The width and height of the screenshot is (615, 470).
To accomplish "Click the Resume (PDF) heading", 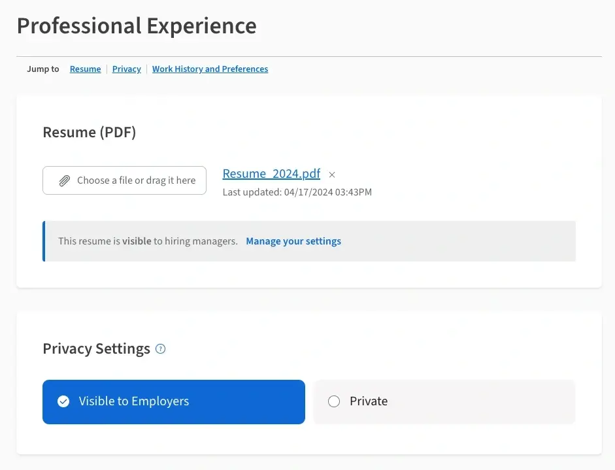I will click(x=90, y=132).
